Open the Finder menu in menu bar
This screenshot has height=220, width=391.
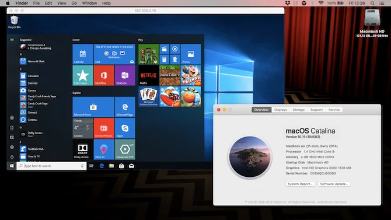pos(22,4)
